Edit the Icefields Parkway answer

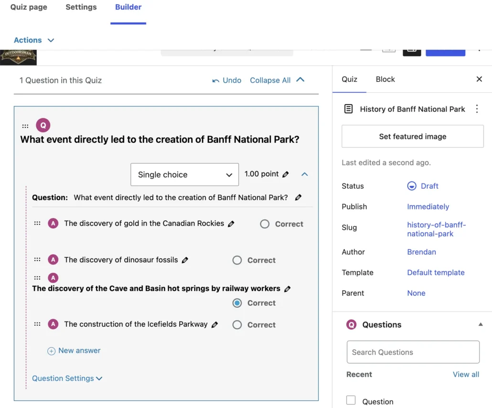(214, 324)
